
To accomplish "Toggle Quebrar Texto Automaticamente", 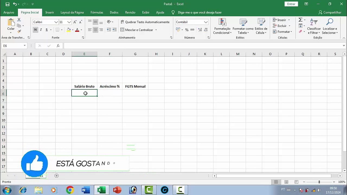I will 145,22.
